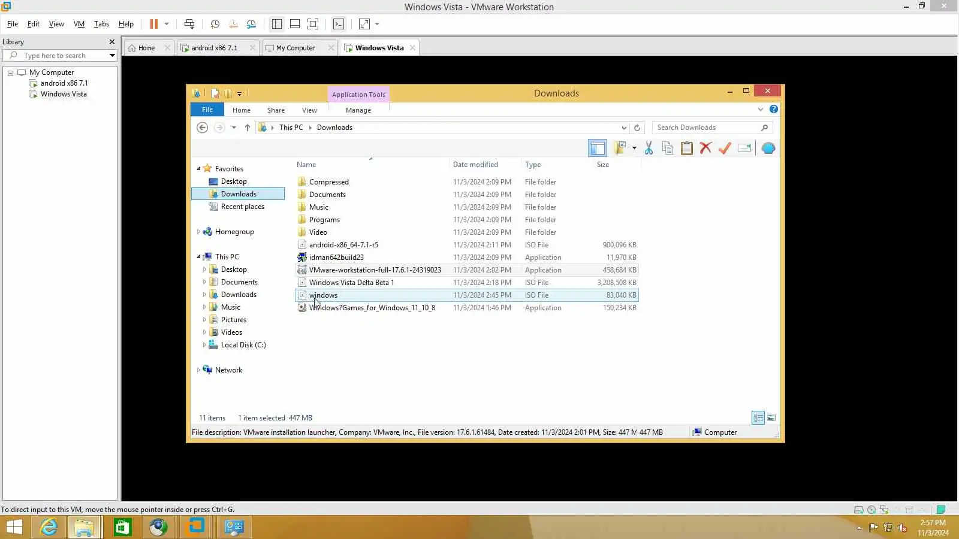Click the folder options icon in Explorer toolbar
The image size is (959, 539).
(620, 148)
